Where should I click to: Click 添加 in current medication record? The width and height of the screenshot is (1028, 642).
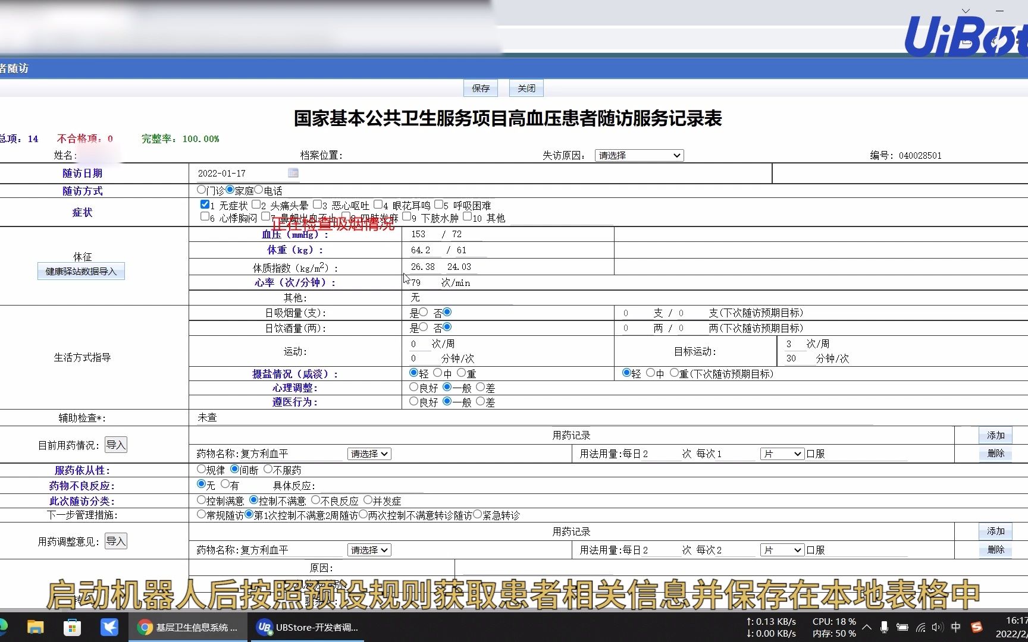pos(995,435)
